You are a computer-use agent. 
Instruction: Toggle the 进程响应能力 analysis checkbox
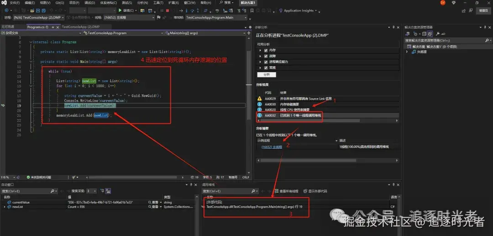(266, 62)
